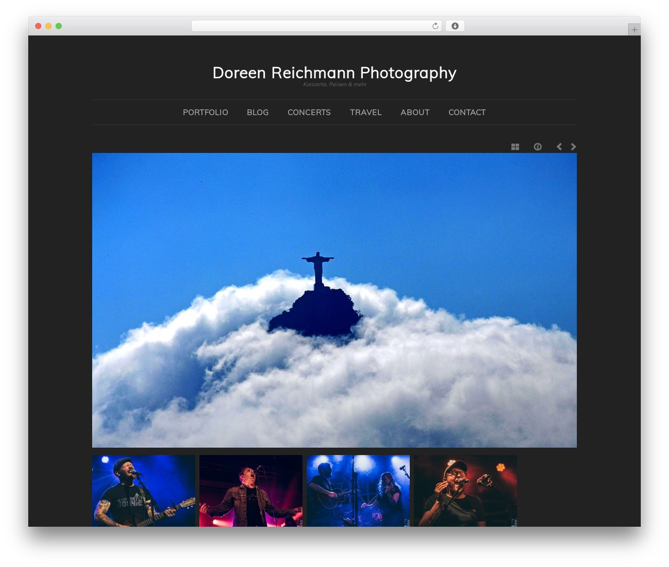Maximize the browser window with green button

click(x=59, y=26)
